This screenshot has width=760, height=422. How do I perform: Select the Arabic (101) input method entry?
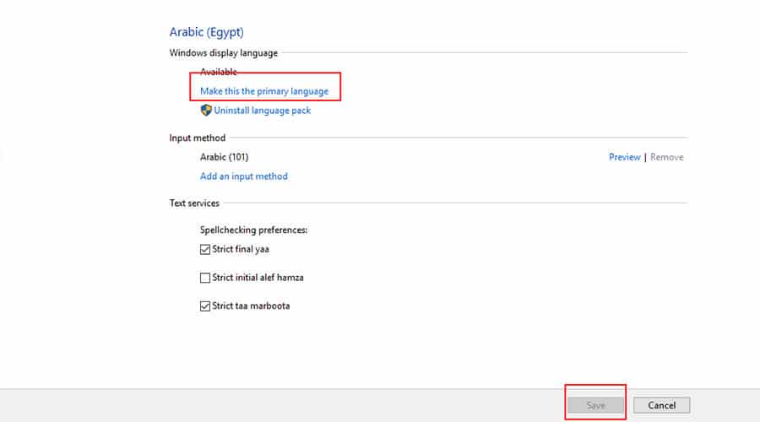224,157
